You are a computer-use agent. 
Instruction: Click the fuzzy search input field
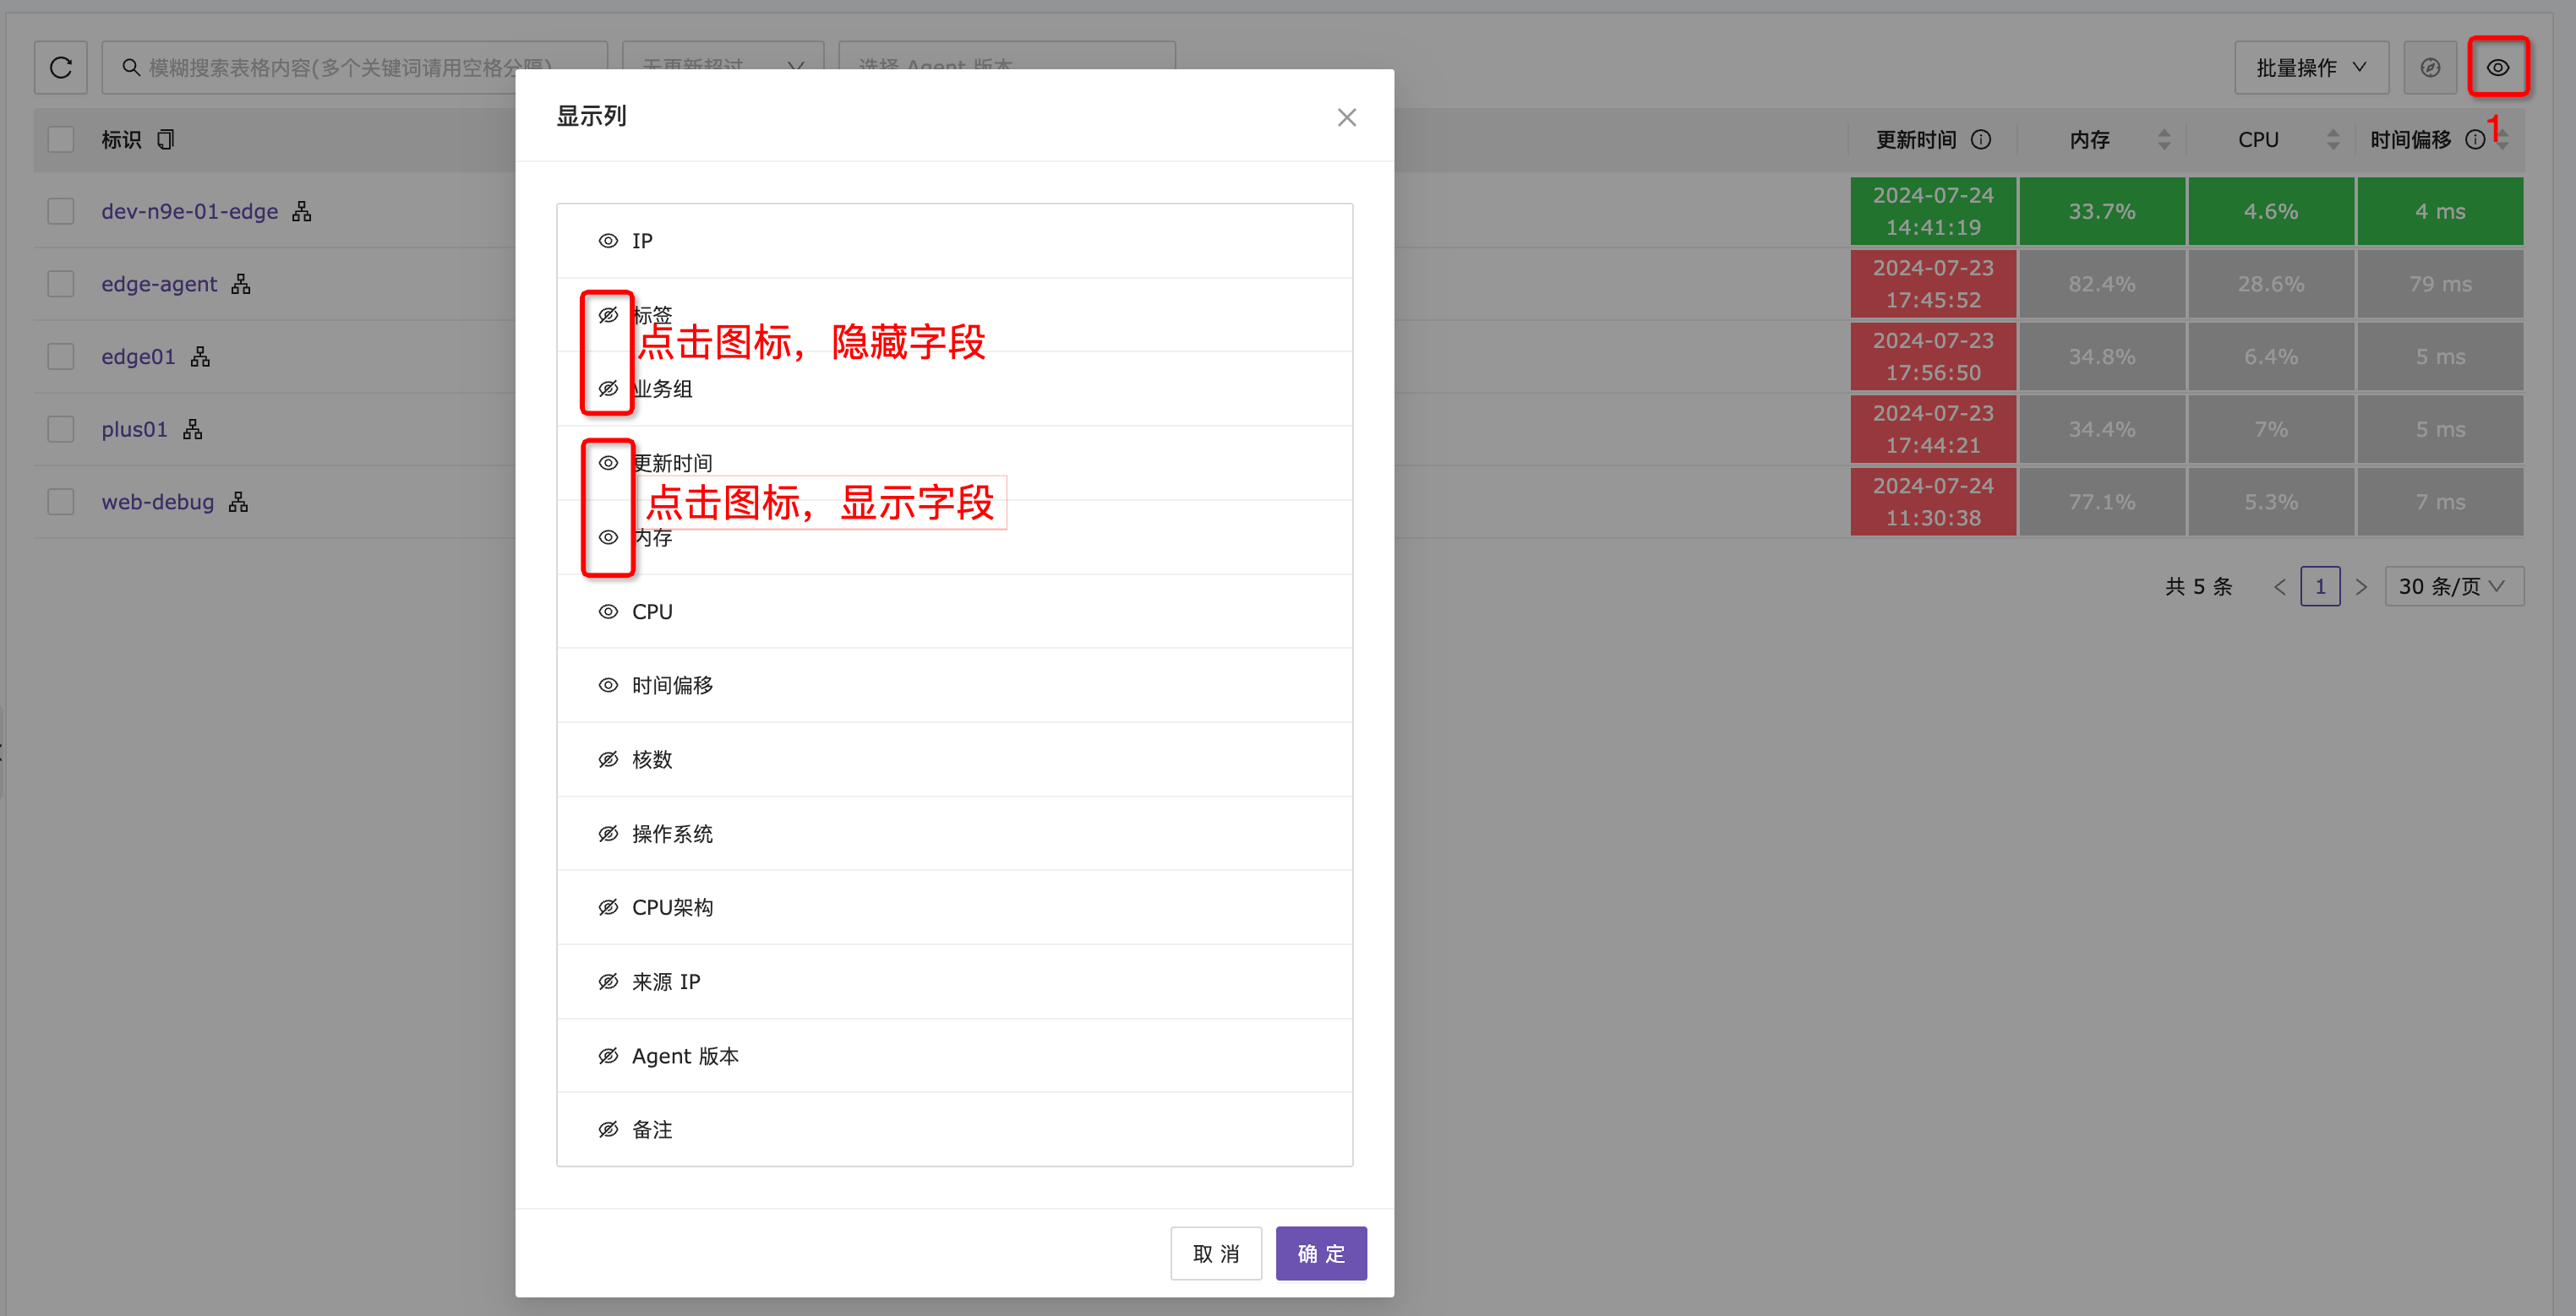(355, 67)
